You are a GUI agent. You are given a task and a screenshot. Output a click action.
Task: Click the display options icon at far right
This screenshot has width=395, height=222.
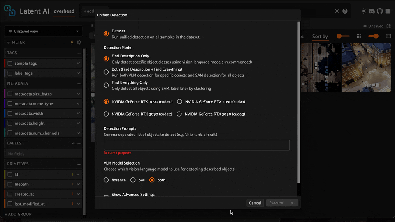(x=388, y=36)
